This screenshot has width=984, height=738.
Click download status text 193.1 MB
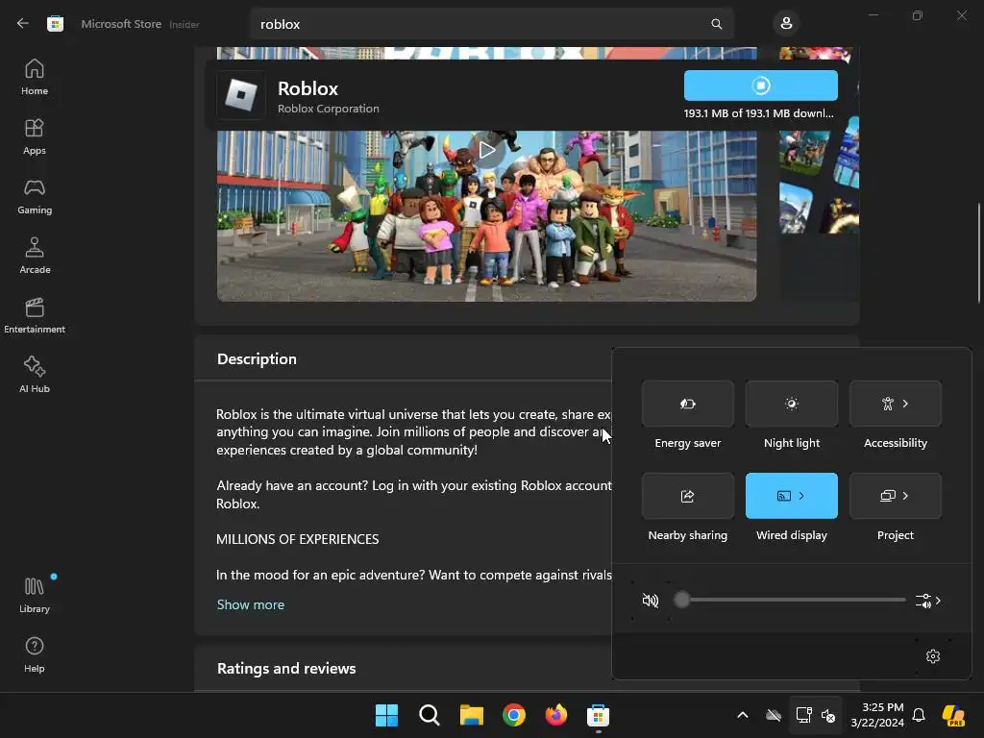759,113
